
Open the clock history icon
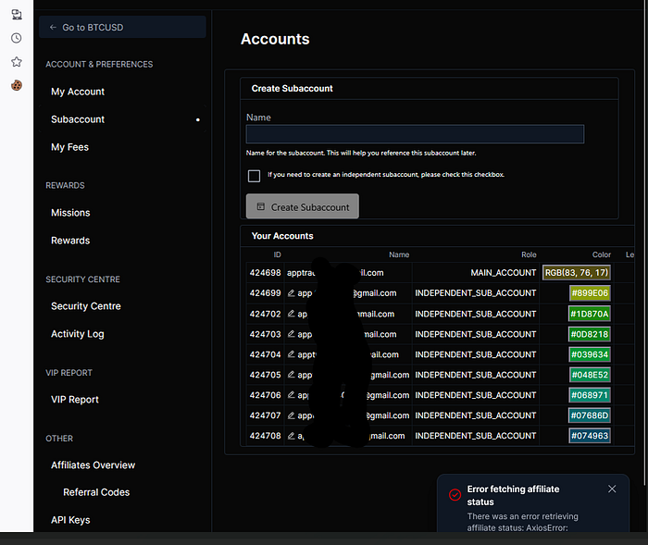pyautogui.click(x=17, y=38)
